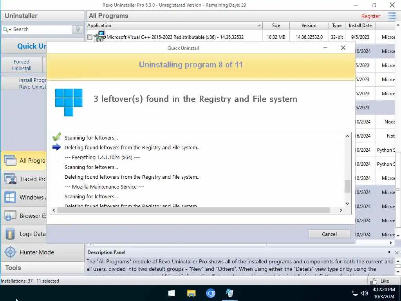Image resolution: width=401 pixels, height=301 pixels.
Task: Click Cancel in Quick Uninstall dialog
Action: coord(329,234)
